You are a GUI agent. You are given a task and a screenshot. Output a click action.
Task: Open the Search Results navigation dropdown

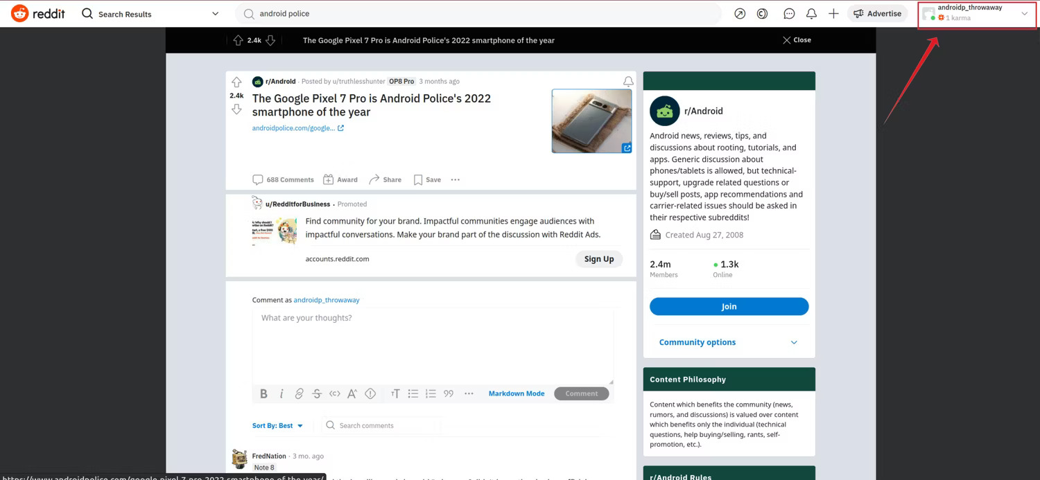(150, 14)
